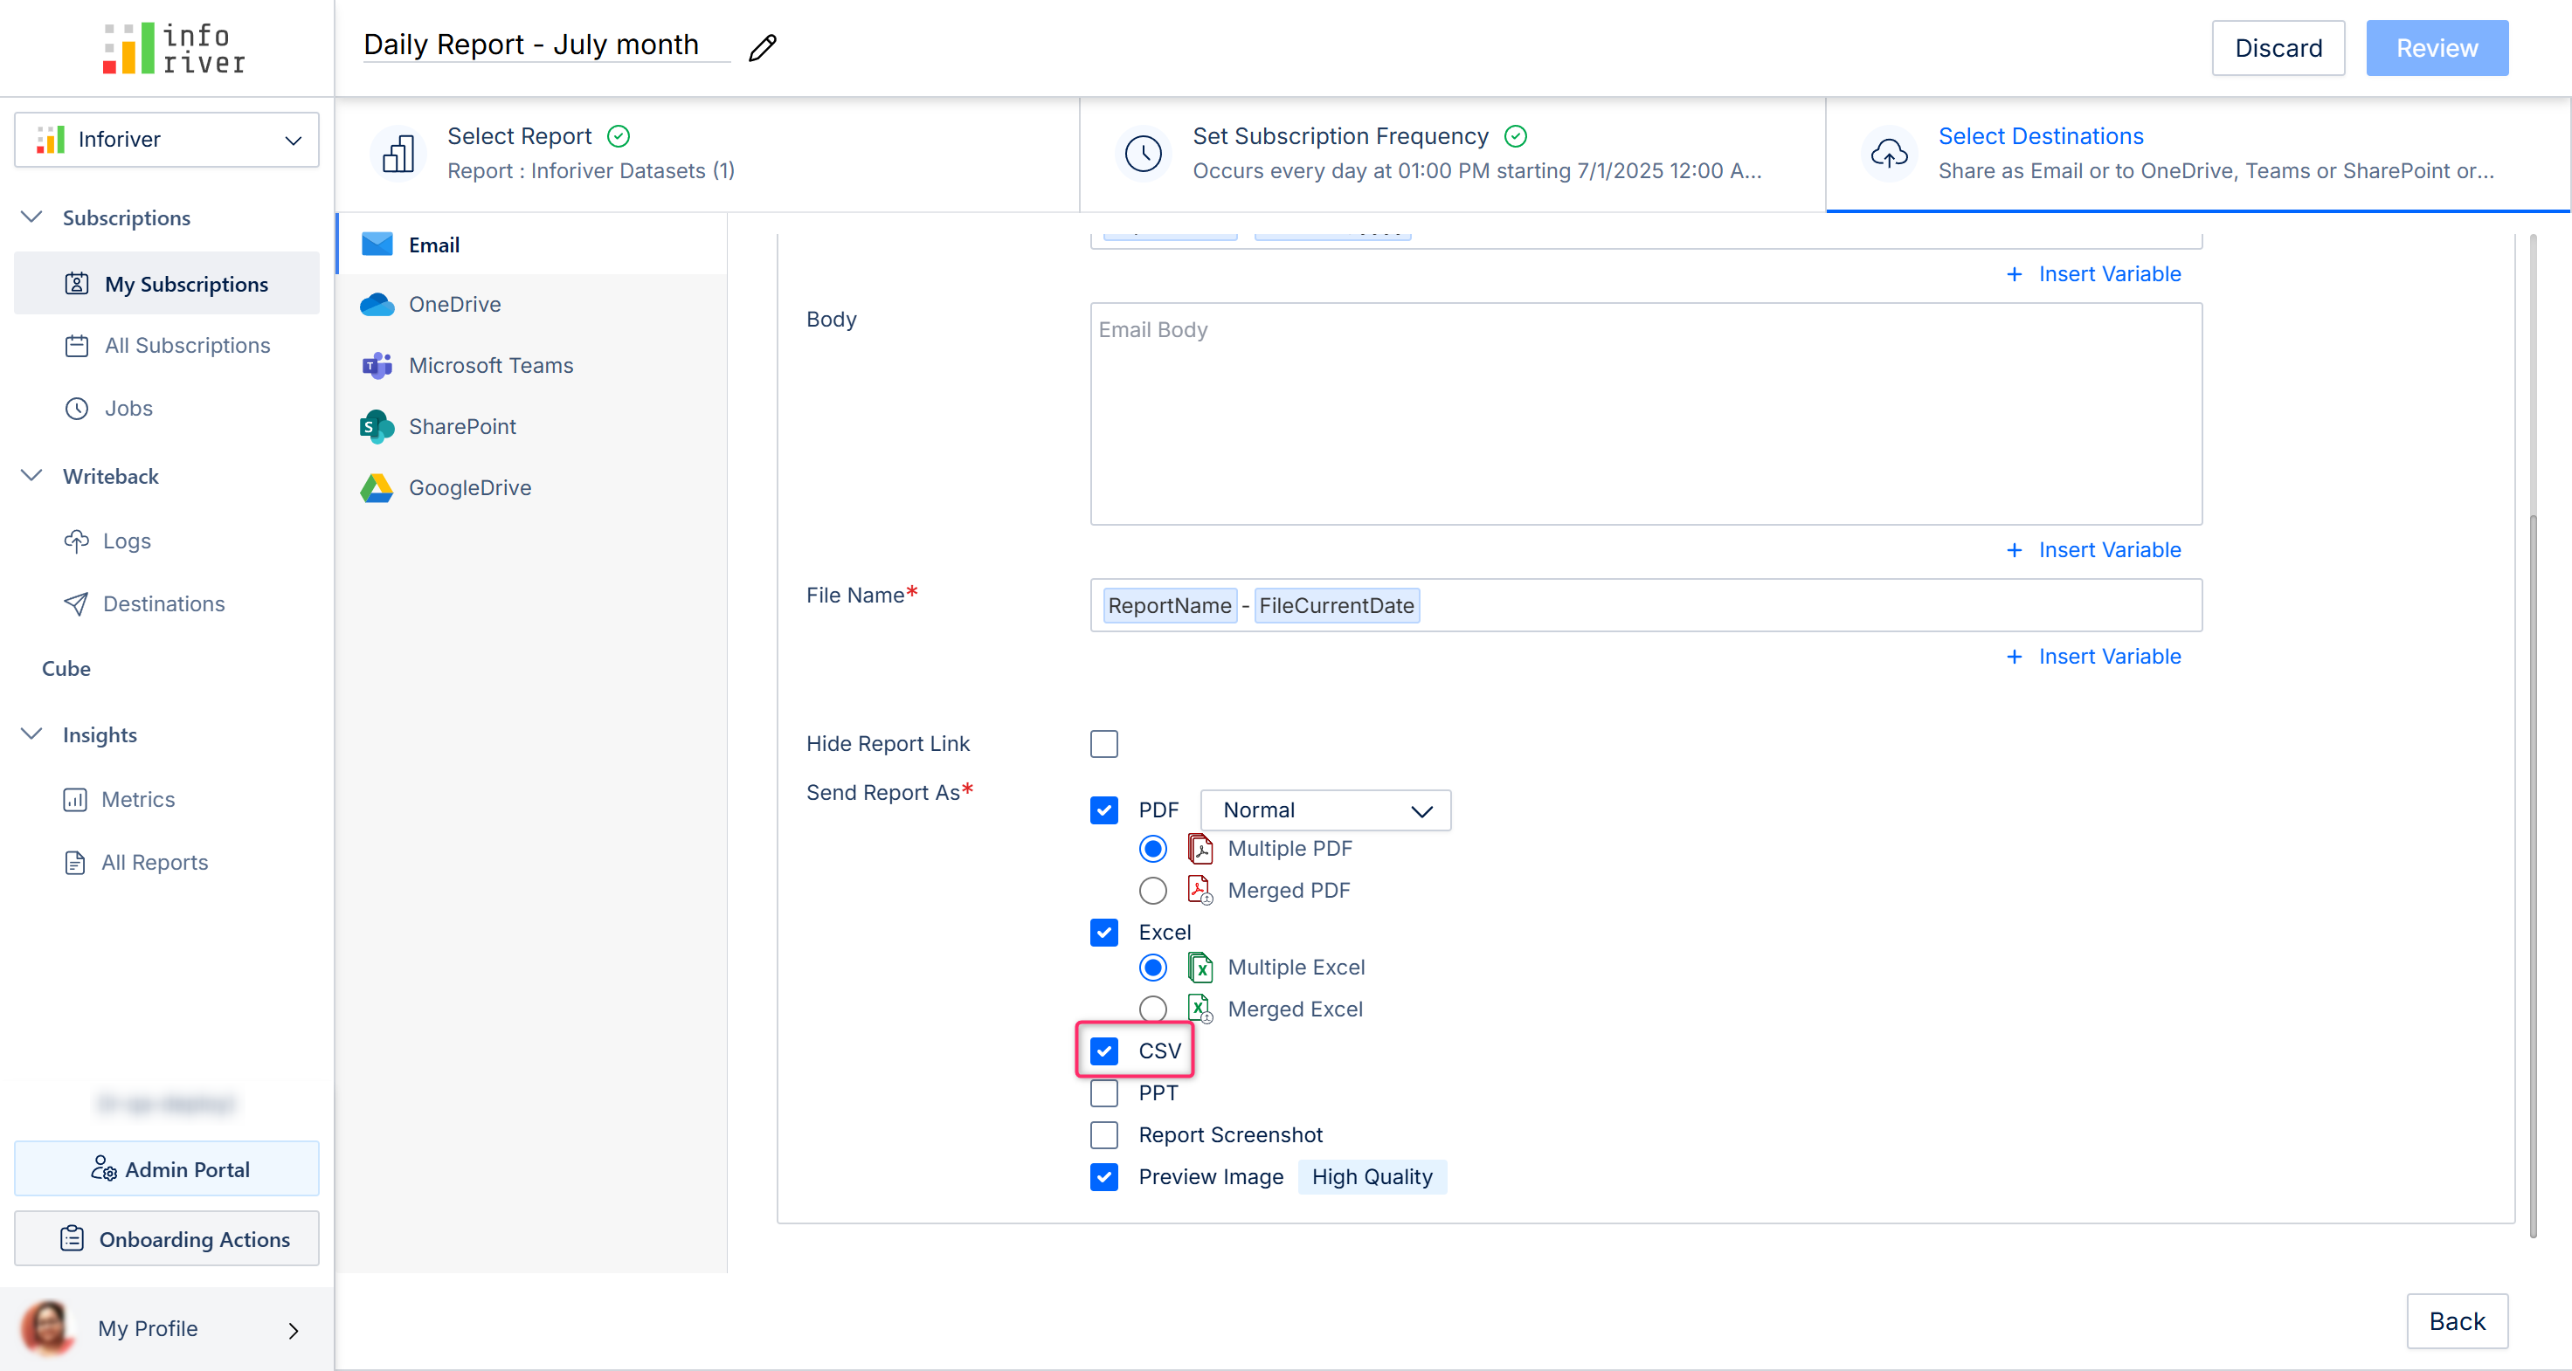2572x1371 pixels.
Task: Enable the Hide Report Link checkbox
Action: [x=1103, y=743]
